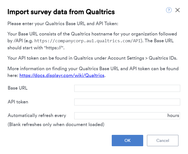Click the "hours" suffix inside refresh field
The height and width of the screenshot is (154, 188).
[x=173, y=115]
